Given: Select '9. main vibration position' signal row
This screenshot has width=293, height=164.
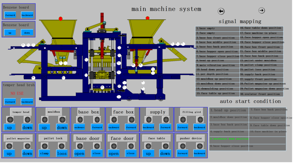Looking at the screenshot, I should (217, 65).
